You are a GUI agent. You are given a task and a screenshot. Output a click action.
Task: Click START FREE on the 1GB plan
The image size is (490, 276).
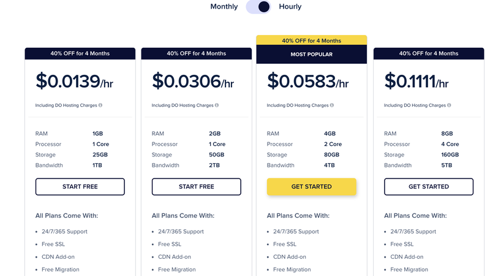pos(80,187)
